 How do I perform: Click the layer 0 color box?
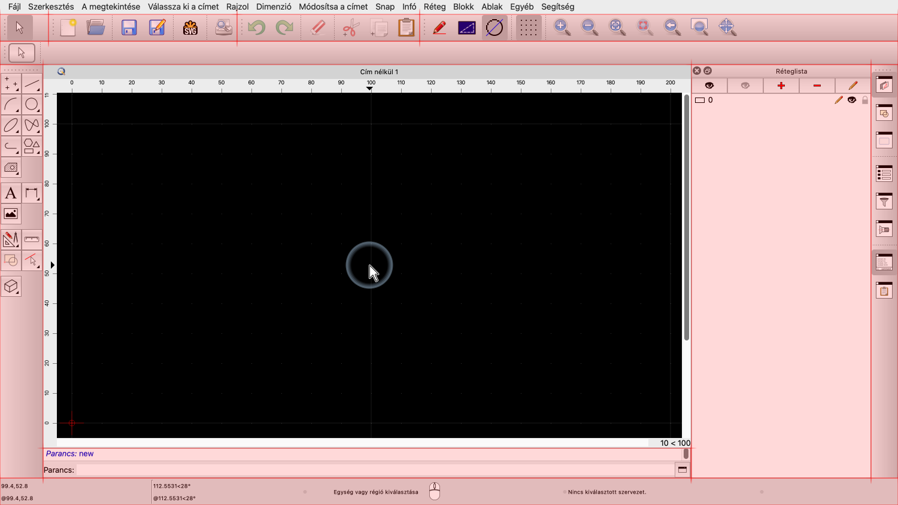699,100
